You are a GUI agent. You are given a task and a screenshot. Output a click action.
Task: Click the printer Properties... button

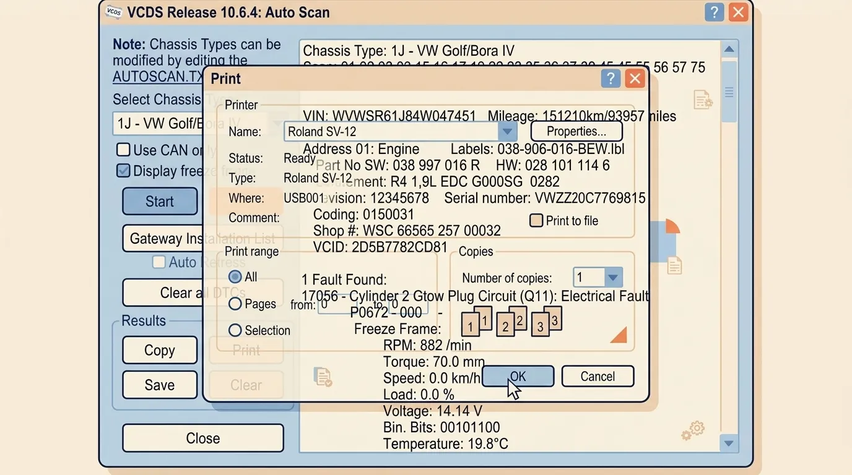click(x=576, y=131)
